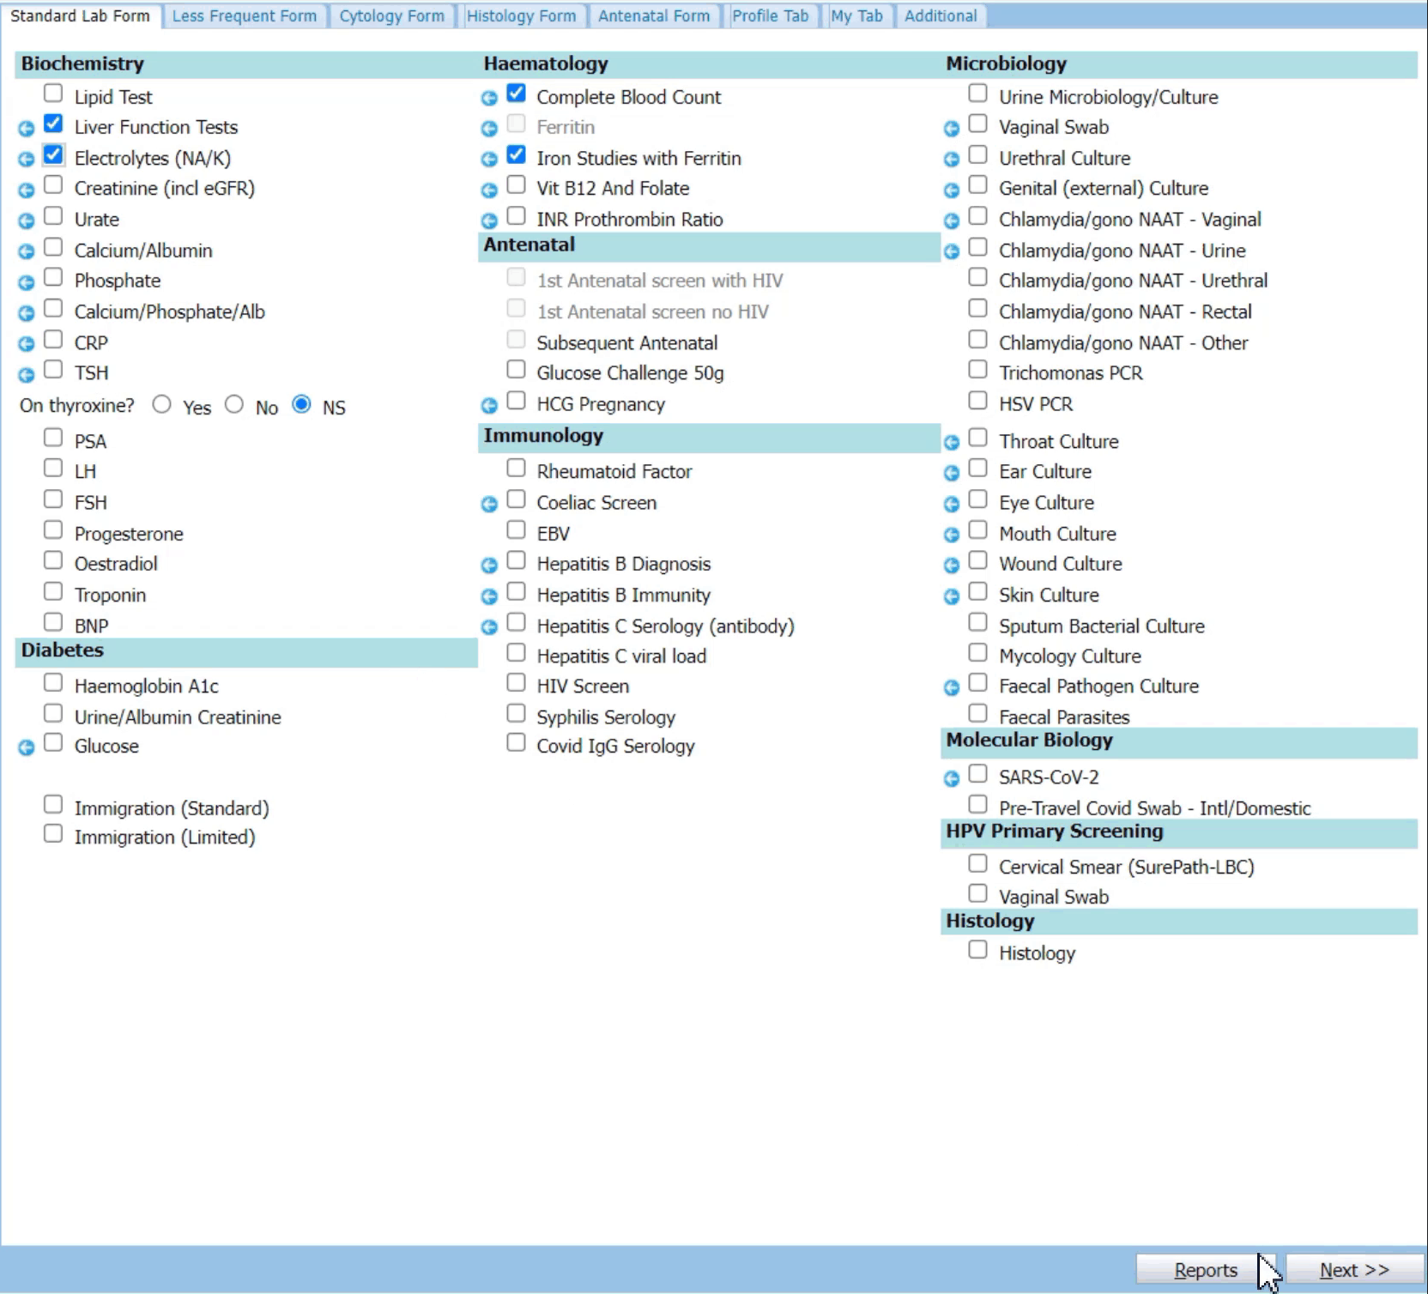Click the blue arrow icon next to HCG Pregnancy
The width and height of the screenshot is (1428, 1294).
point(489,406)
